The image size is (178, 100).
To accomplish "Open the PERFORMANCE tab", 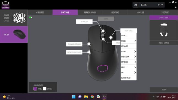I will tap(90, 12).
